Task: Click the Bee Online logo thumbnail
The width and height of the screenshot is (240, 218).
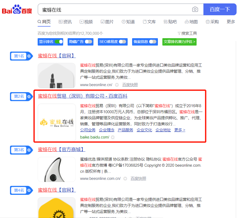Action: (57, 122)
